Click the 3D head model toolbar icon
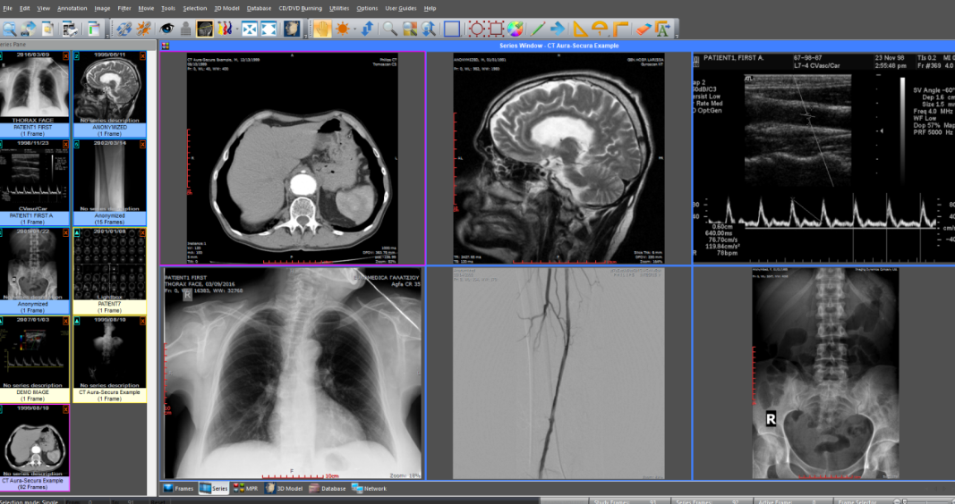The image size is (955, 504). click(x=292, y=29)
